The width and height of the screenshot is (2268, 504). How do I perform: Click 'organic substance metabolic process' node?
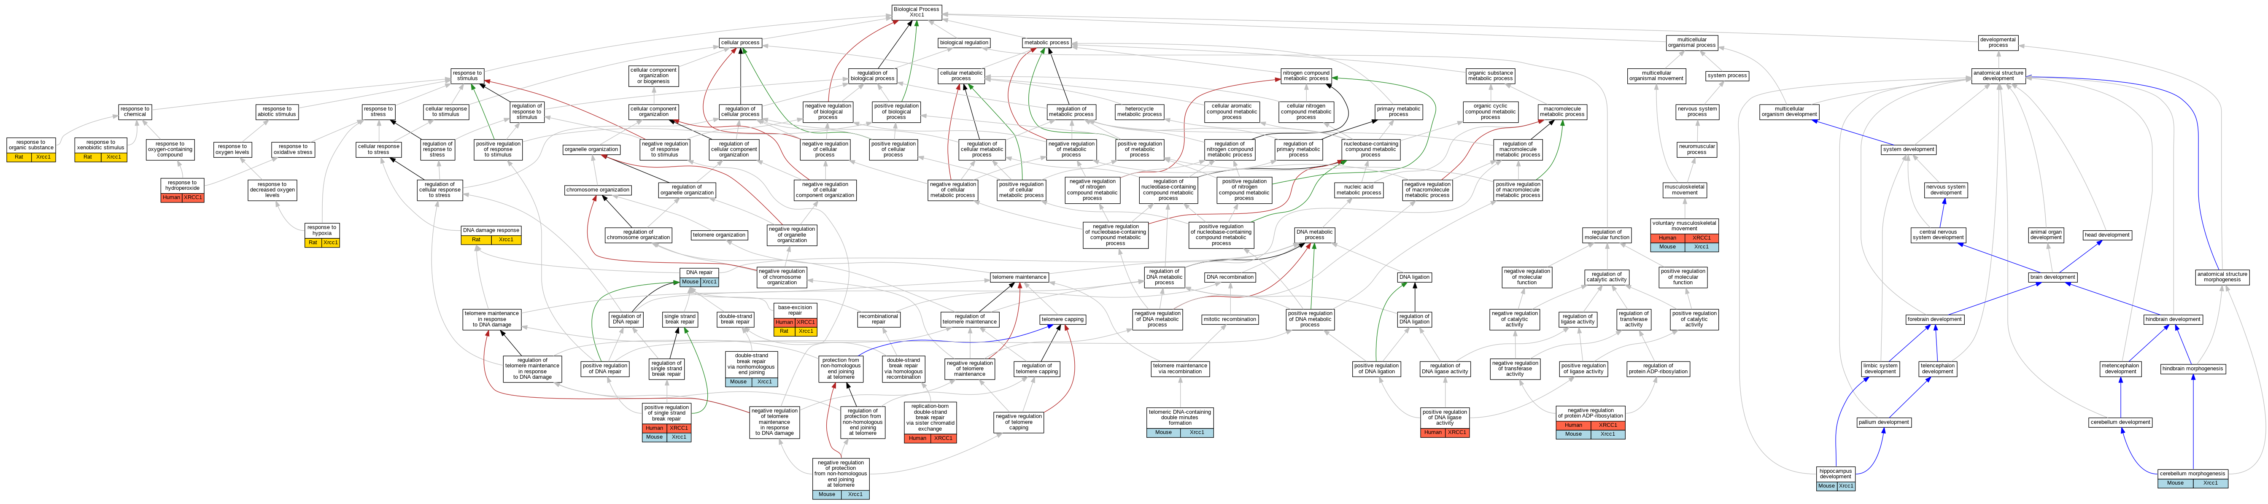tap(1491, 76)
